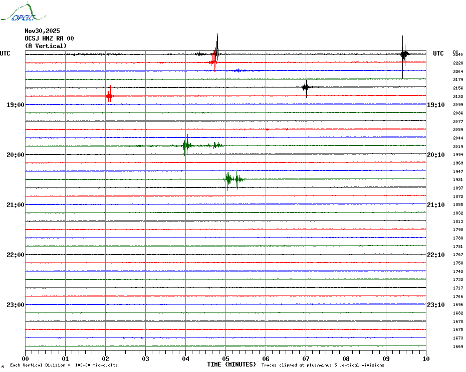Screen dimensions: 466x372
Task: Click the (A Vertical) channel label
Action: [x=46, y=46]
